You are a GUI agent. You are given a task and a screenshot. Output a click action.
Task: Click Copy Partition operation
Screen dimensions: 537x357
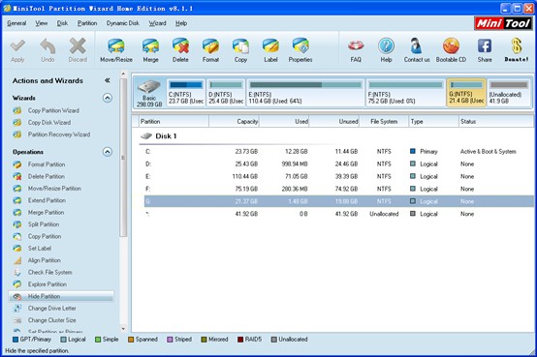tap(45, 236)
